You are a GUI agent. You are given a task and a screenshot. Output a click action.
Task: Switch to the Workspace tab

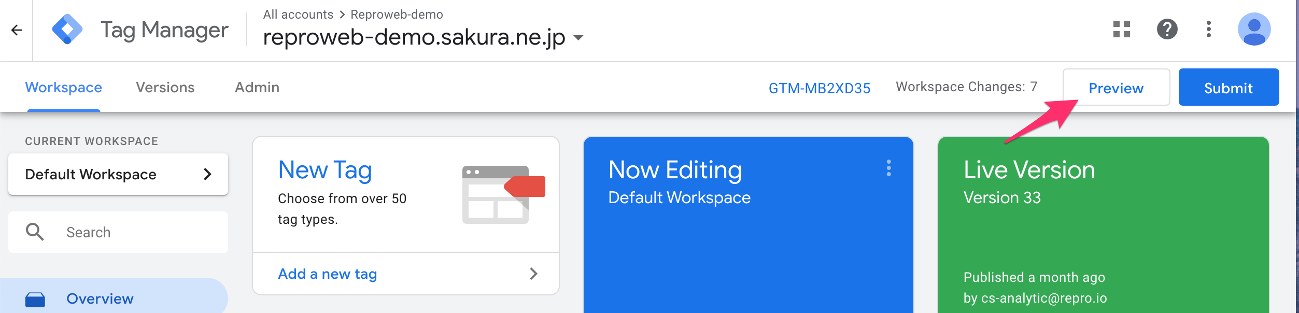point(63,87)
